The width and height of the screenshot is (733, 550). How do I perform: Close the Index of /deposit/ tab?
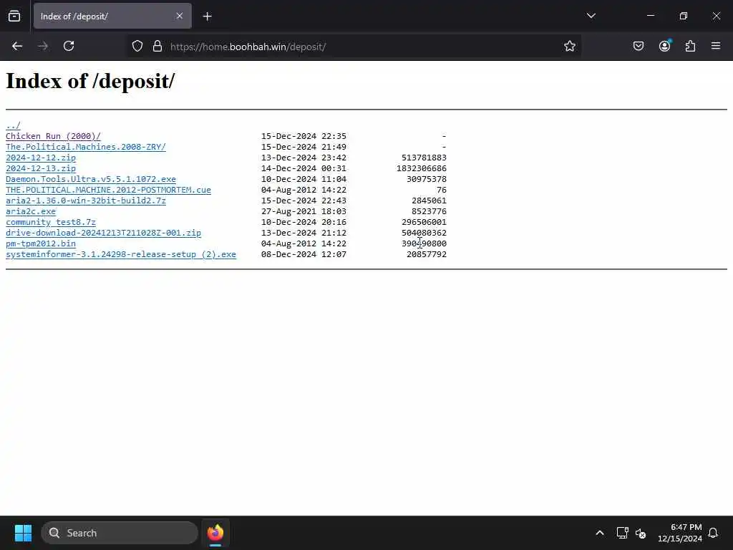(180, 16)
